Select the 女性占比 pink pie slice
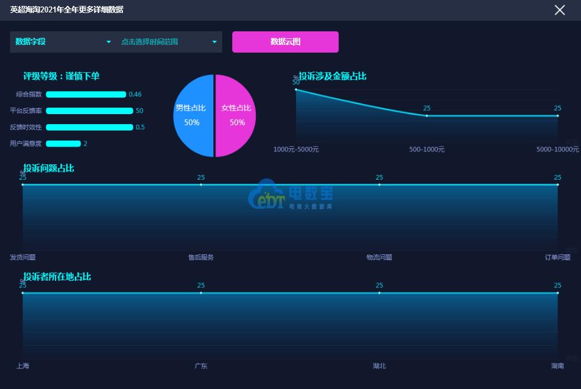 click(x=236, y=116)
